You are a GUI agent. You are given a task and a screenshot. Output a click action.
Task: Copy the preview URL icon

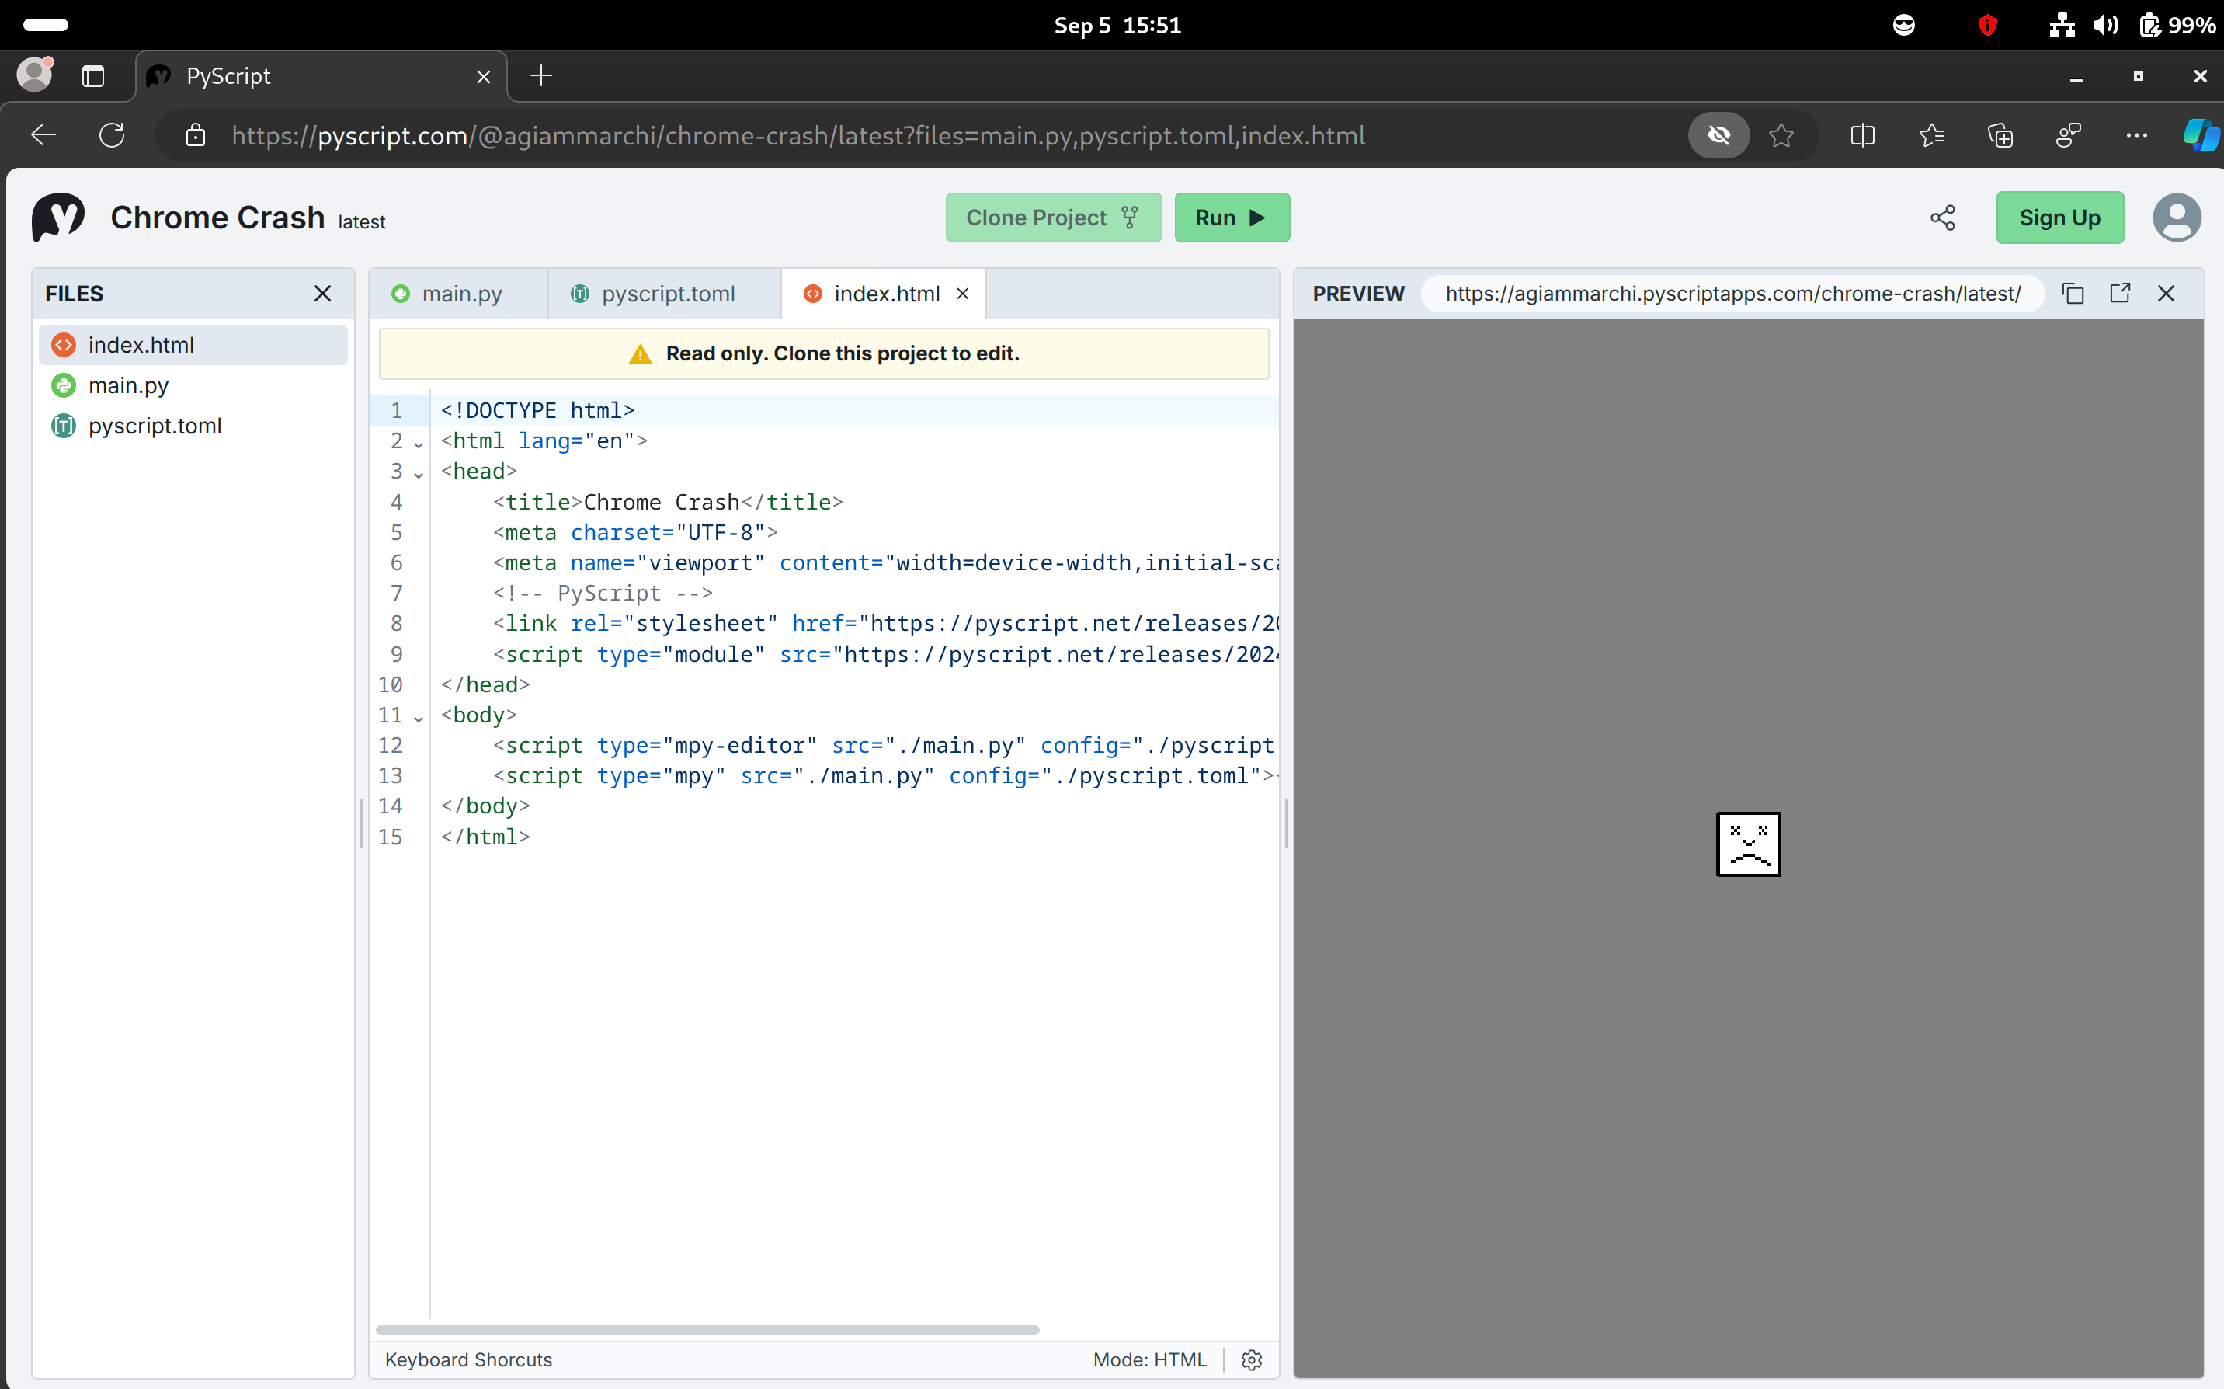(2073, 293)
